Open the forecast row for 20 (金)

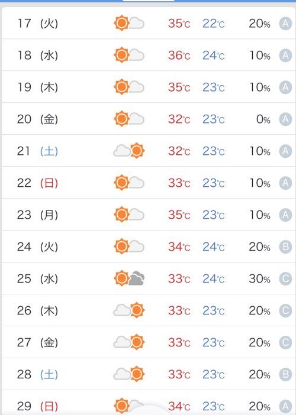click(148, 119)
